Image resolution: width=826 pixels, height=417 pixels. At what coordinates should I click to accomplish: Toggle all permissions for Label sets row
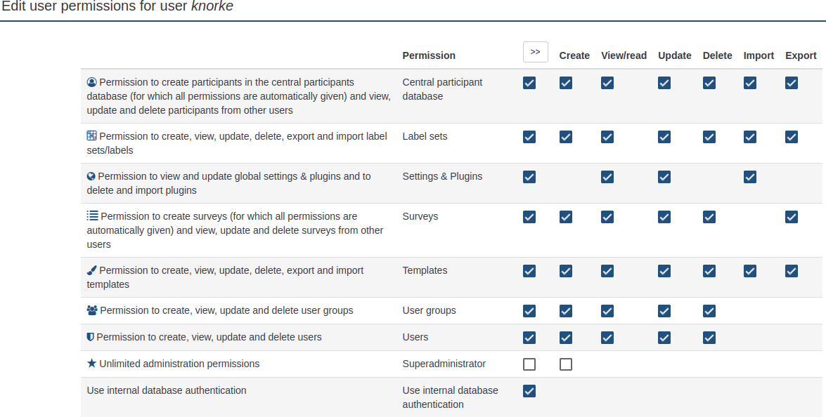529,137
